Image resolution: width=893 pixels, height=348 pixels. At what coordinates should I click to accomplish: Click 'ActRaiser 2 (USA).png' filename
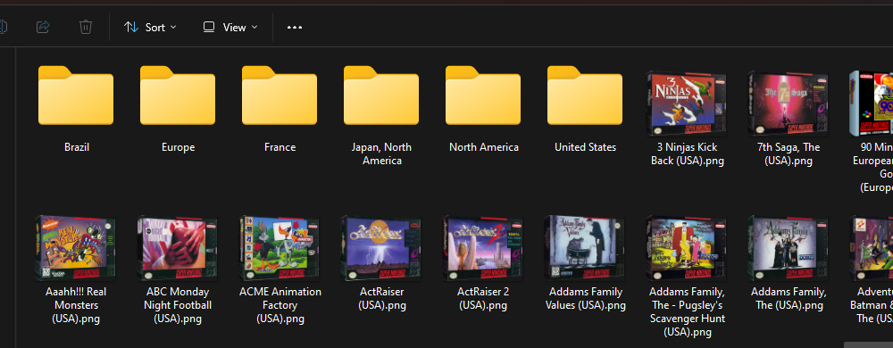coord(483,299)
